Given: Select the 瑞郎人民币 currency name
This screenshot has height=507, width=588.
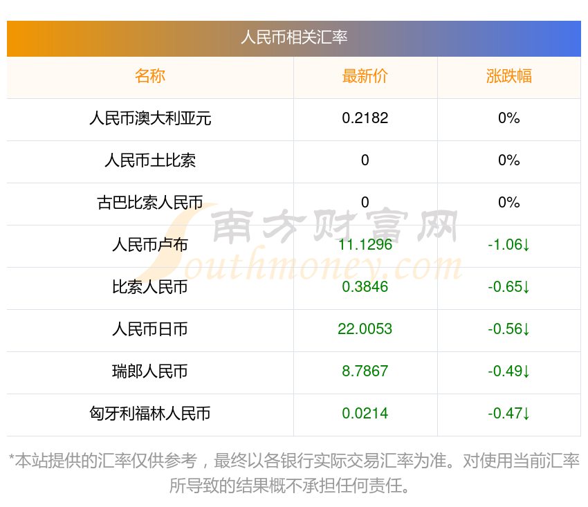Looking at the screenshot, I should coord(150,371).
